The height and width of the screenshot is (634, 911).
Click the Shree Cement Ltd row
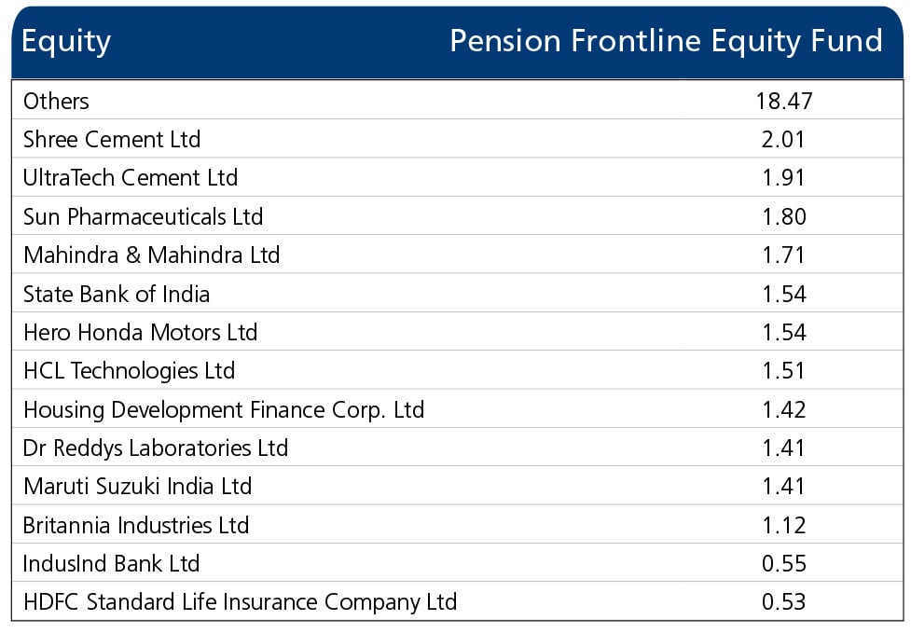point(112,140)
